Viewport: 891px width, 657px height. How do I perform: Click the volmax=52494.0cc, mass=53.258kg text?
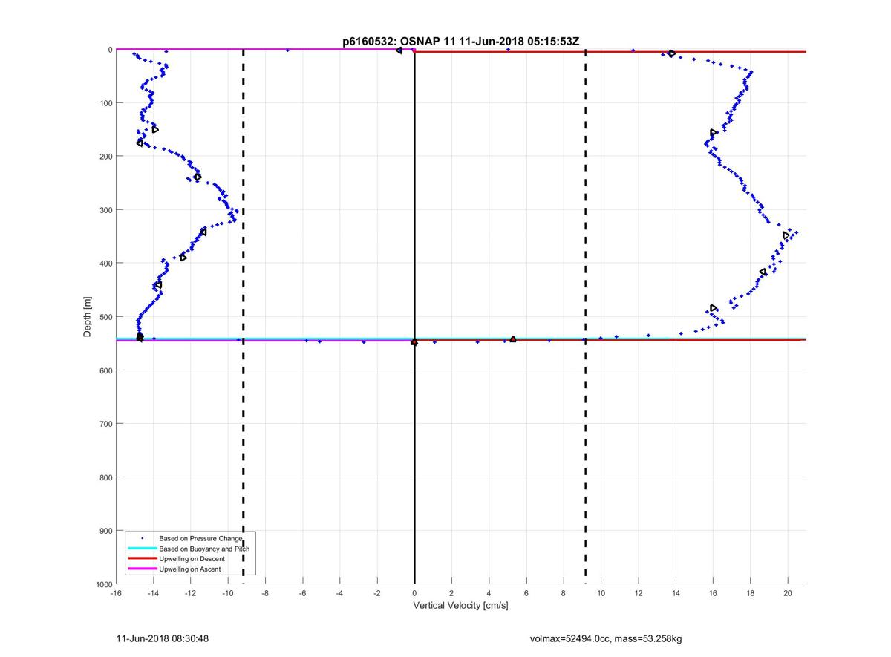(x=606, y=638)
